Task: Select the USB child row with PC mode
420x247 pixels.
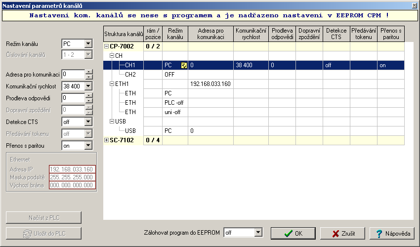Action: pyautogui.click(x=253, y=131)
